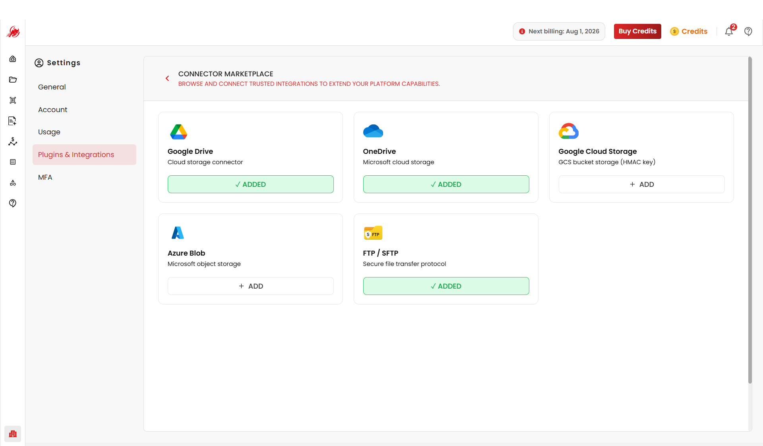Click the OneDrive cloud logo
763x446 pixels.
coord(373,131)
